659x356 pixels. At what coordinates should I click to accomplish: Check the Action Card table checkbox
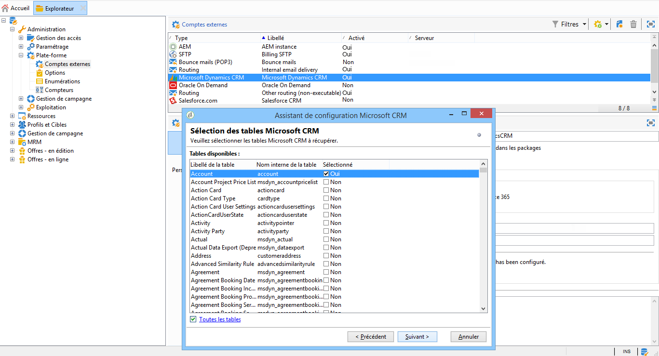click(326, 190)
